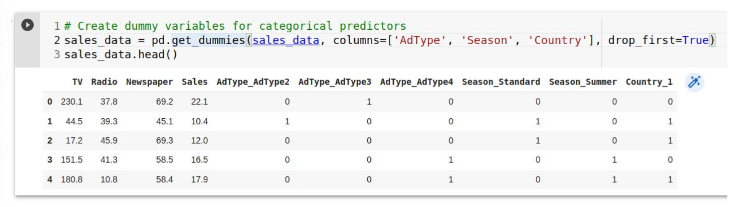The width and height of the screenshot is (740, 207).
Task: Select the TV column header
Action: click(77, 82)
